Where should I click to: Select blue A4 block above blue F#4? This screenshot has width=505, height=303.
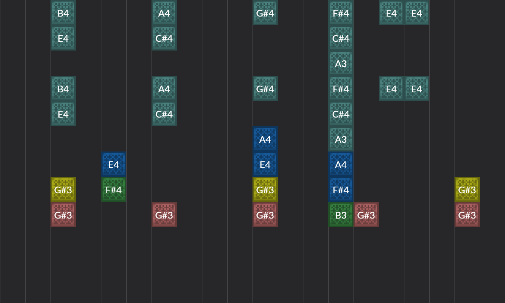341,165
